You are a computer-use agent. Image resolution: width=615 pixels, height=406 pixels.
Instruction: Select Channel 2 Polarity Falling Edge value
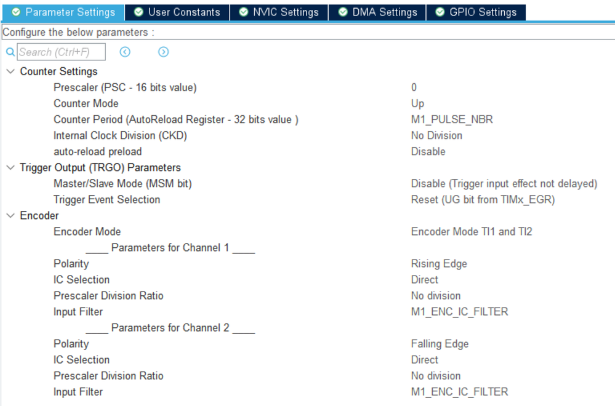pyautogui.click(x=440, y=344)
